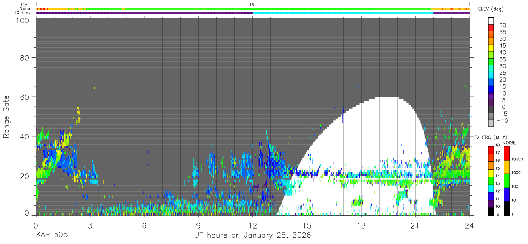The height and width of the screenshot is (244, 528).
Task: Click the 'UT hours on January 25, 2026' title
Action: pos(253,235)
